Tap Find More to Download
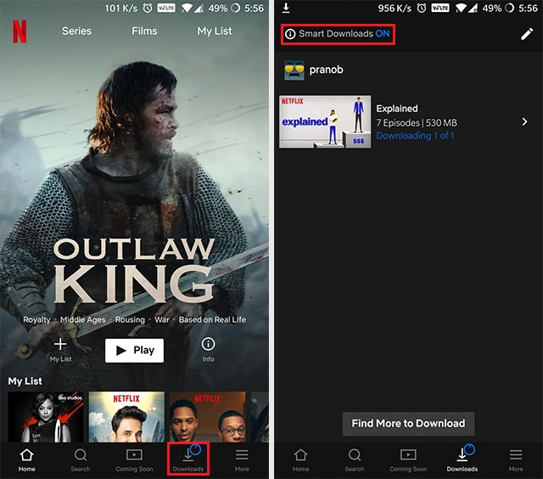The width and height of the screenshot is (543, 479). (408, 424)
